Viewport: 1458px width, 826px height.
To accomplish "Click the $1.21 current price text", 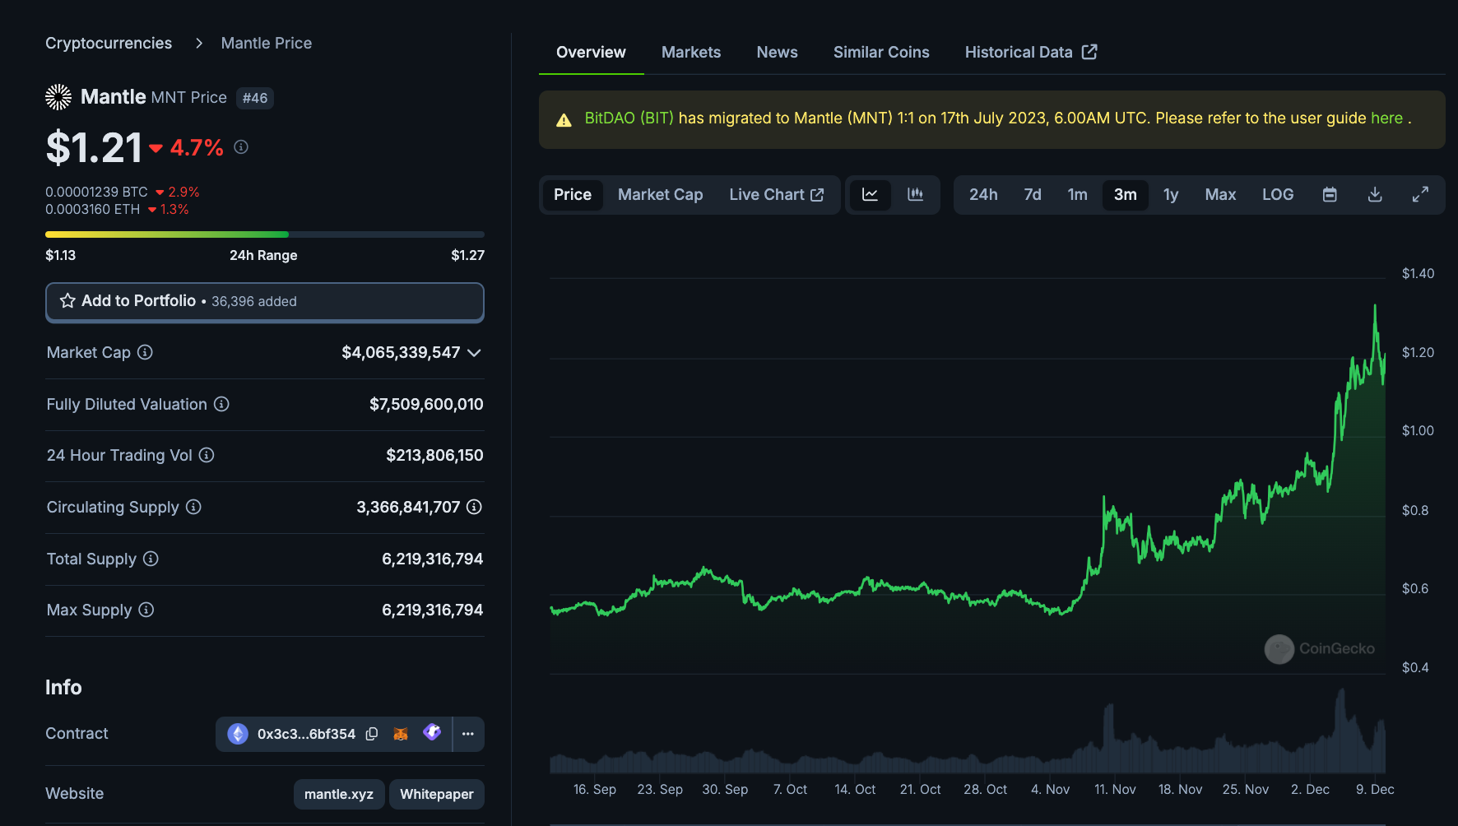I will click(94, 148).
